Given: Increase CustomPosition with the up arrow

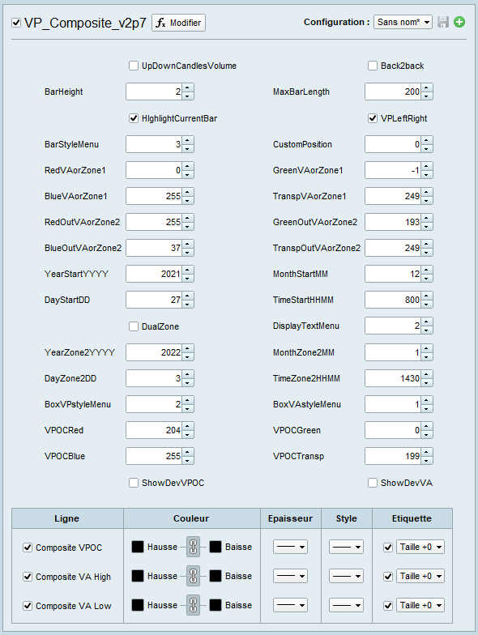Looking at the screenshot, I should pos(426,140).
